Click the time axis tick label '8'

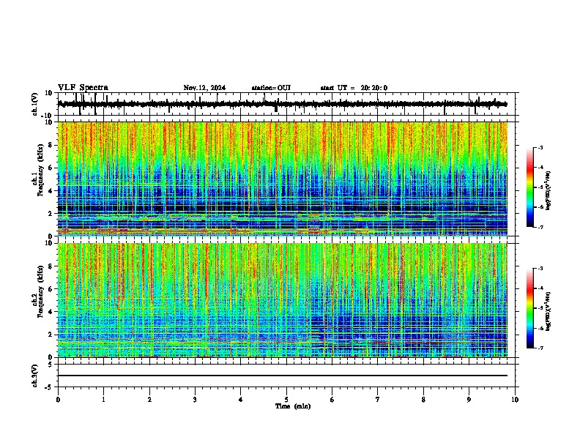click(423, 400)
